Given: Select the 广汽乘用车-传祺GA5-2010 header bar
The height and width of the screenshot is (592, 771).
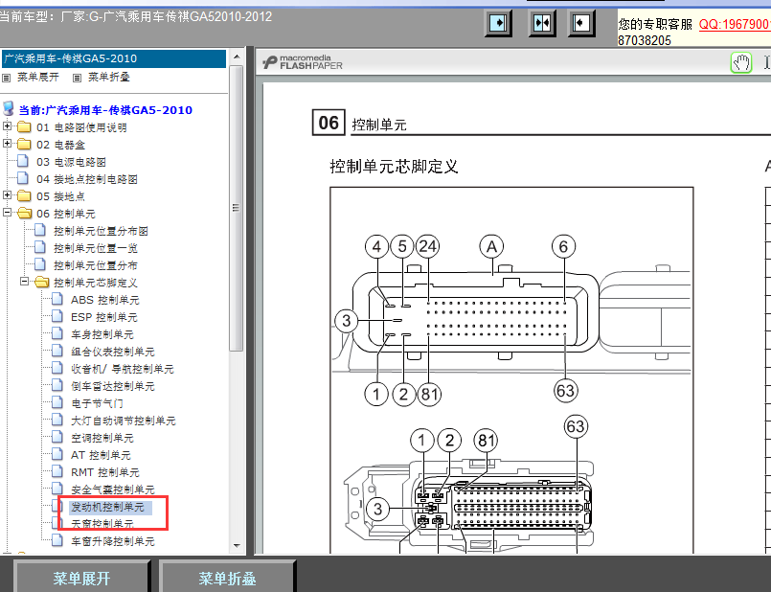Looking at the screenshot, I should pos(114,58).
